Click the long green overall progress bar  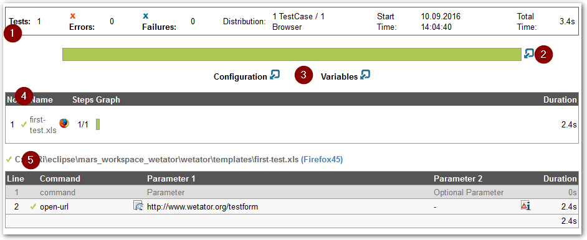point(292,55)
